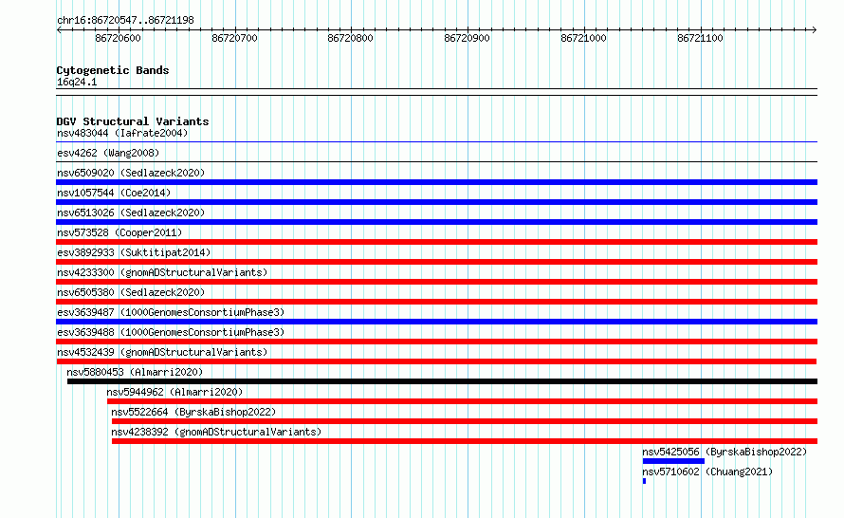
Task: Click the nsv5425056 (ByrskaBishop2022) label
Action: [725, 452]
